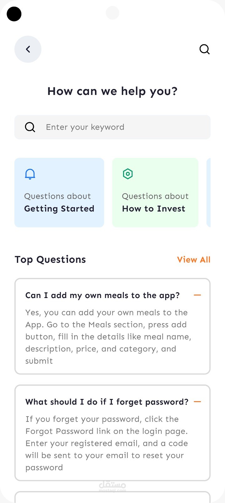
Task: Collapse the add my own meals question
Action: tap(197, 295)
